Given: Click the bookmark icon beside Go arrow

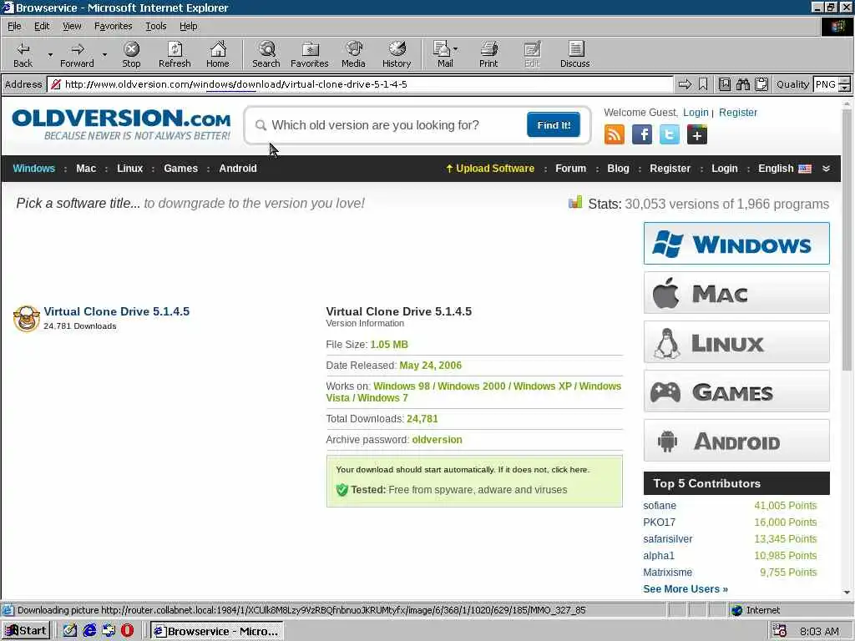Looking at the screenshot, I should [x=703, y=84].
